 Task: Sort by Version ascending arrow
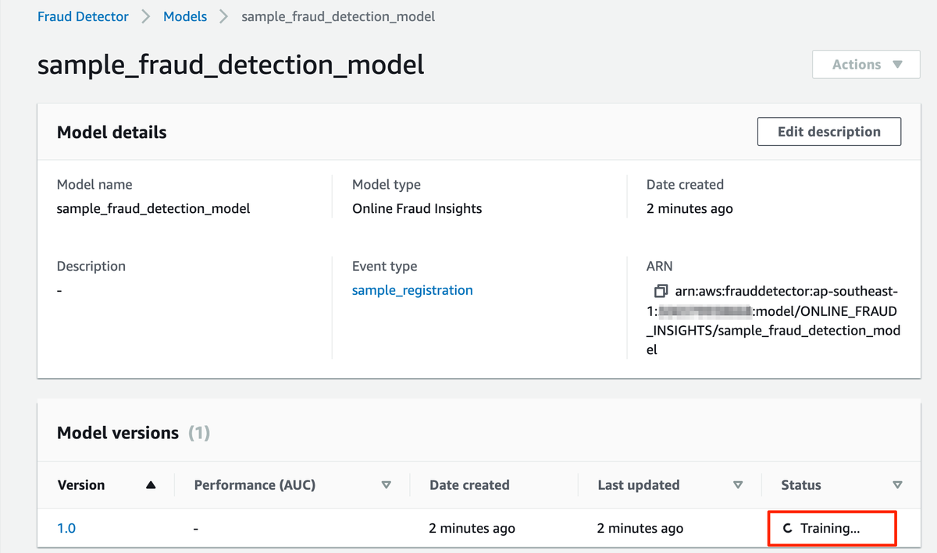click(151, 485)
